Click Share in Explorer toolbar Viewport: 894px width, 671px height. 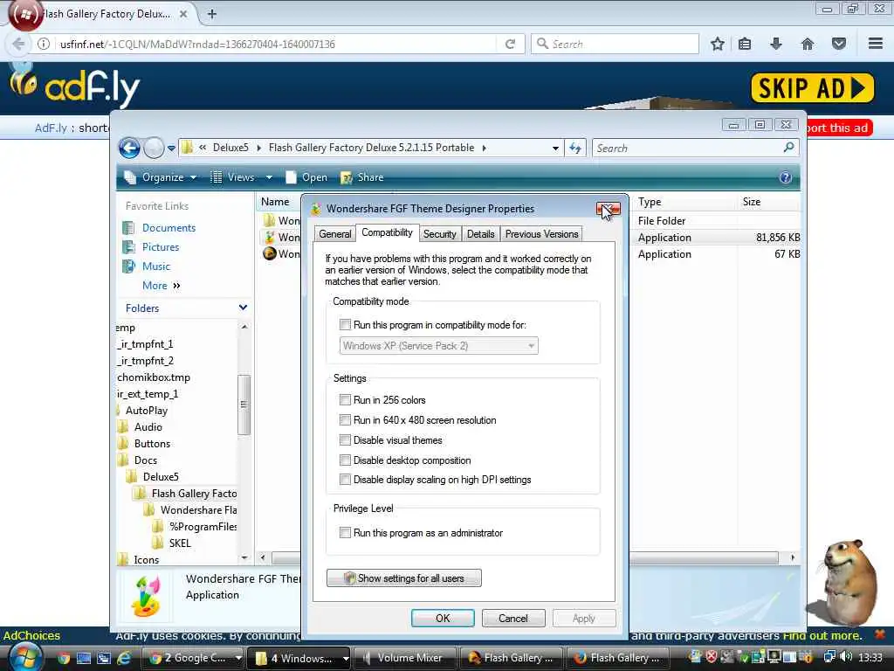click(362, 177)
